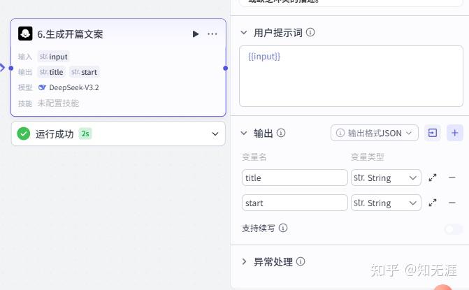Open the more options menu on node 6
The height and width of the screenshot is (290, 469).
pyautogui.click(x=212, y=34)
